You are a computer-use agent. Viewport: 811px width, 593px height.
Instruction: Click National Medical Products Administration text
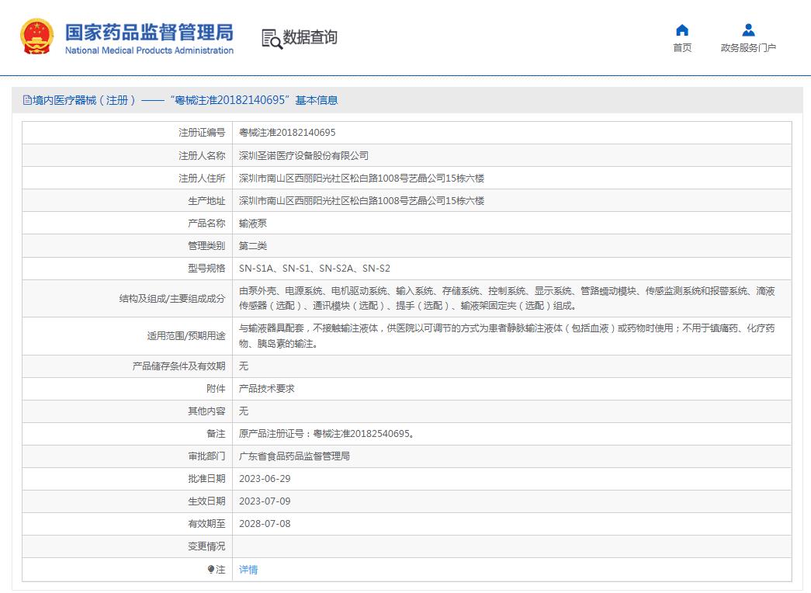149,50
